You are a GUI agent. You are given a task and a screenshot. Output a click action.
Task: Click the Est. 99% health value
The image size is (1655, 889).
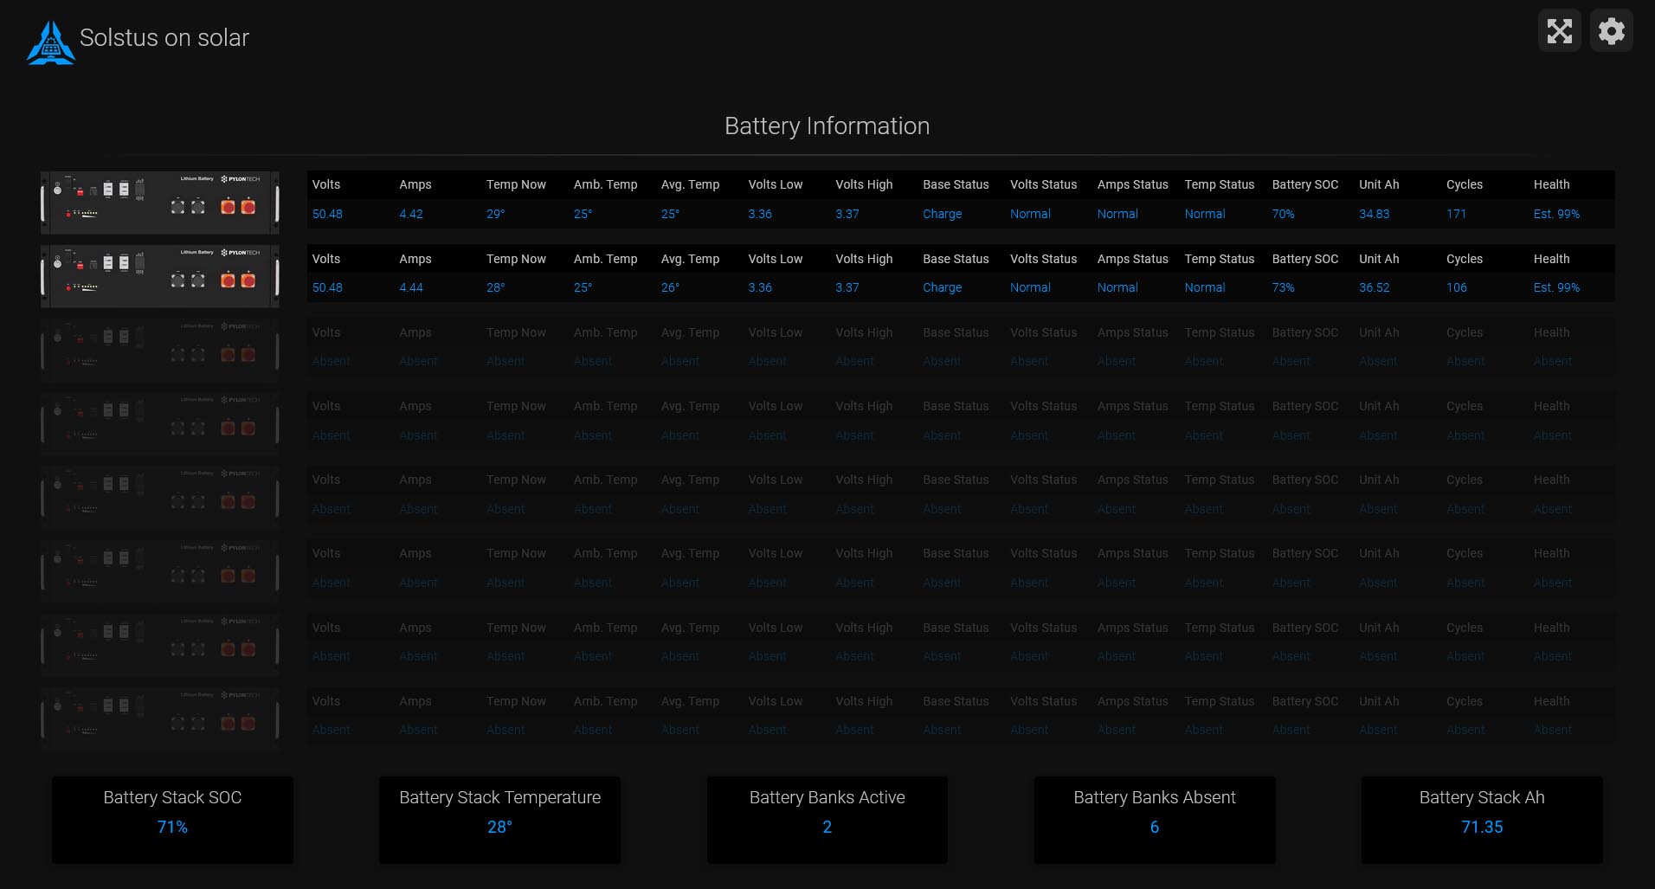[1556, 214]
